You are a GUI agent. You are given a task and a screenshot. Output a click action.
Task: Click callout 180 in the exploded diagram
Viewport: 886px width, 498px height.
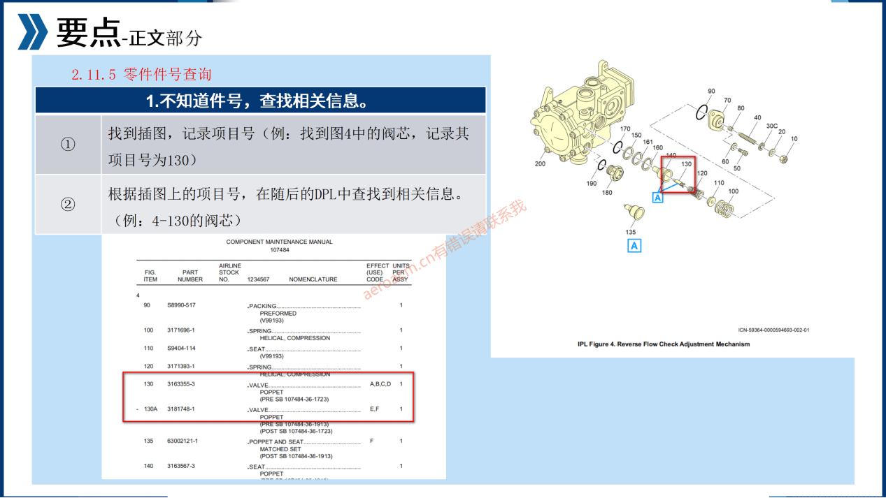point(607,193)
